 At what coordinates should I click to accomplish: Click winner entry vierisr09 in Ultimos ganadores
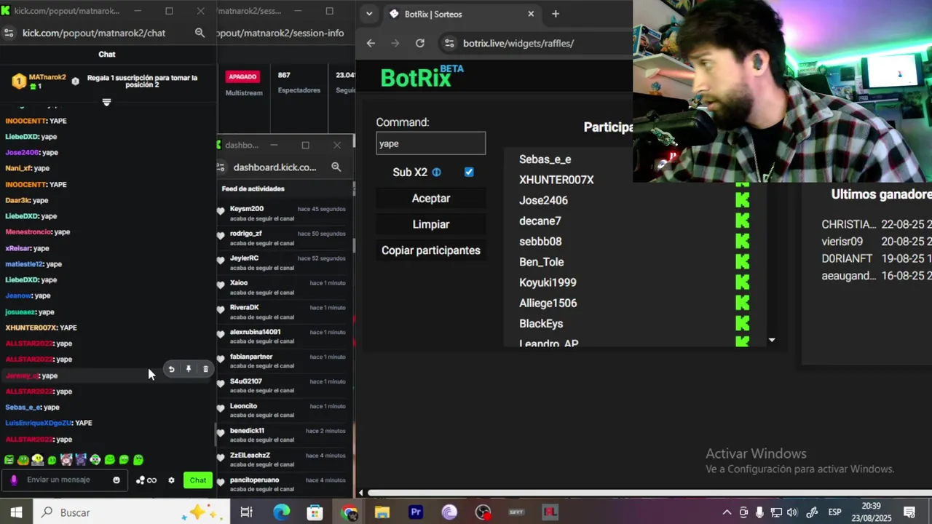click(x=842, y=242)
